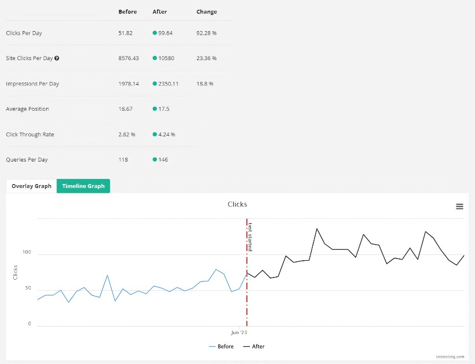Open the seotesting.com chart credit link
The width and height of the screenshot is (475, 364).
(x=450, y=357)
